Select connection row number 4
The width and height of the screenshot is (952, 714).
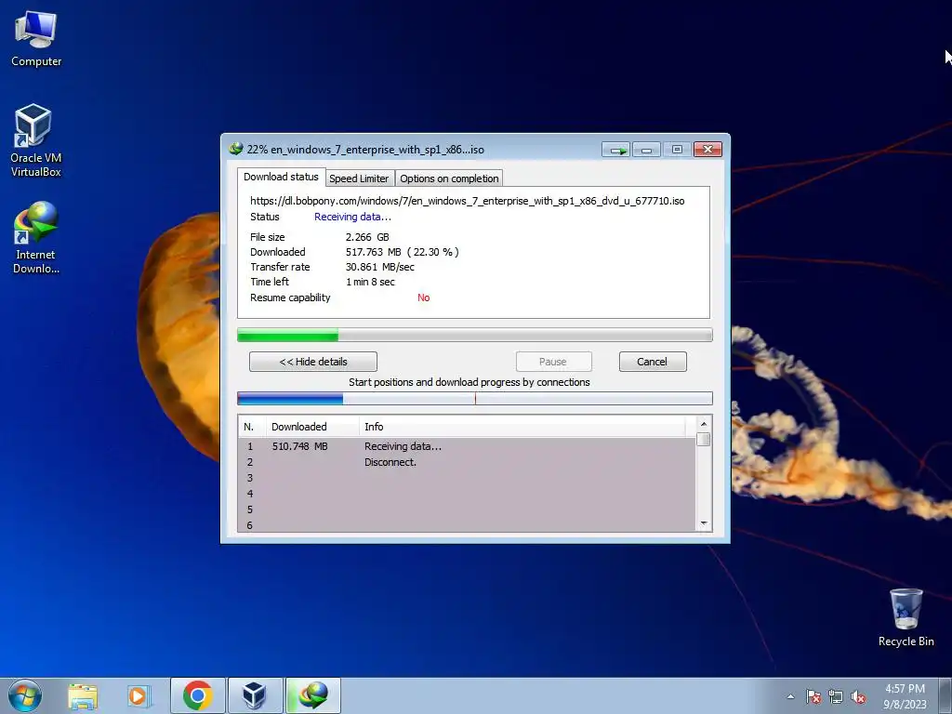467,494
